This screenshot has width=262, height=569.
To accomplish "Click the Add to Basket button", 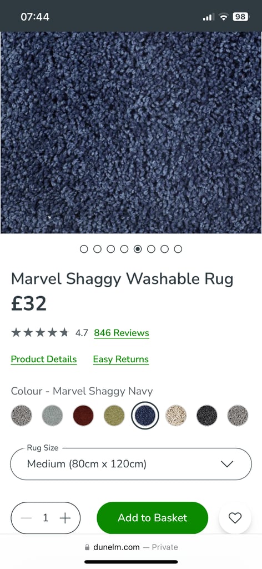I will [x=153, y=518].
